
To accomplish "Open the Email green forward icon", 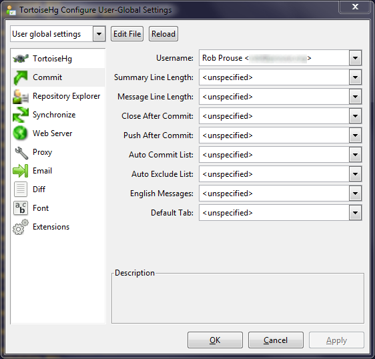I will click(x=21, y=171).
